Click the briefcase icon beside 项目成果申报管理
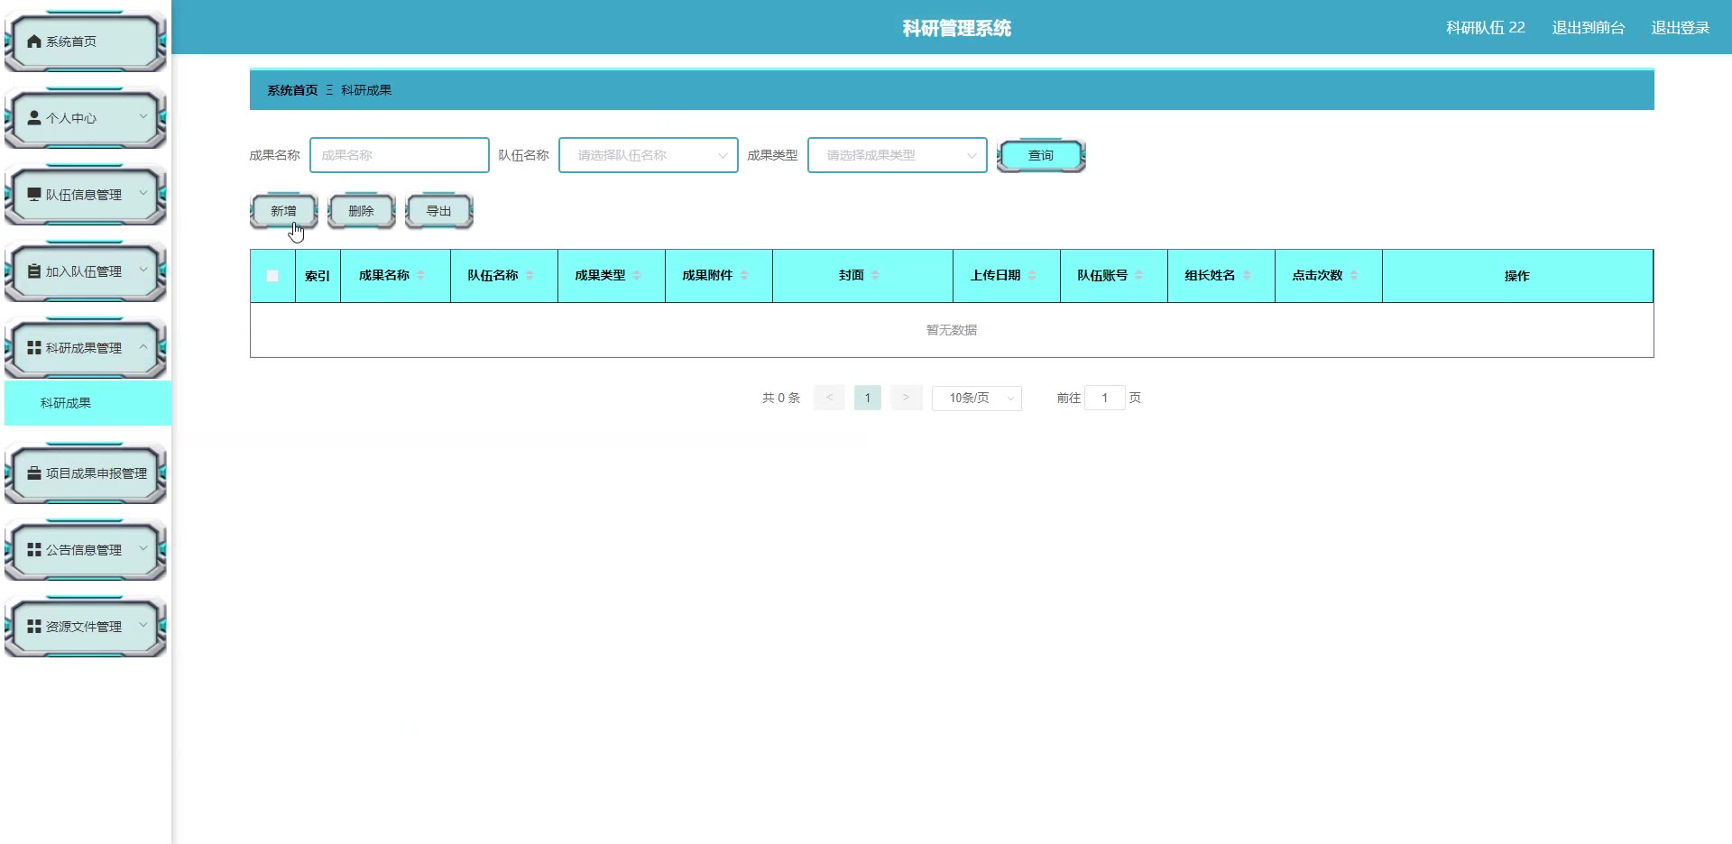Screen dimensions: 1732x844 coord(34,473)
